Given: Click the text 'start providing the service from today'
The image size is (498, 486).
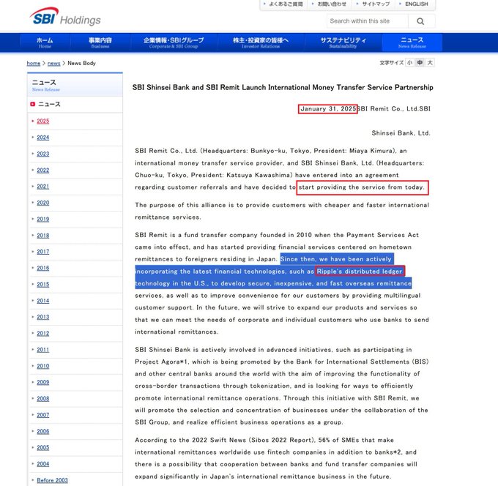Looking at the screenshot, I should tap(361, 187).
